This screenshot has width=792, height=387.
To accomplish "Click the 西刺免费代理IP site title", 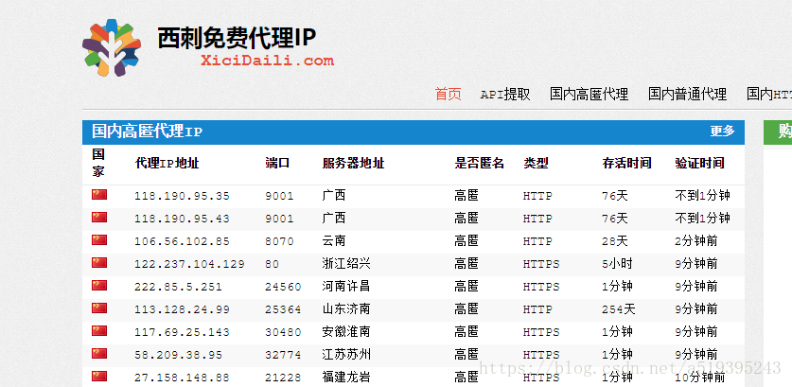I will click(237, 38).
